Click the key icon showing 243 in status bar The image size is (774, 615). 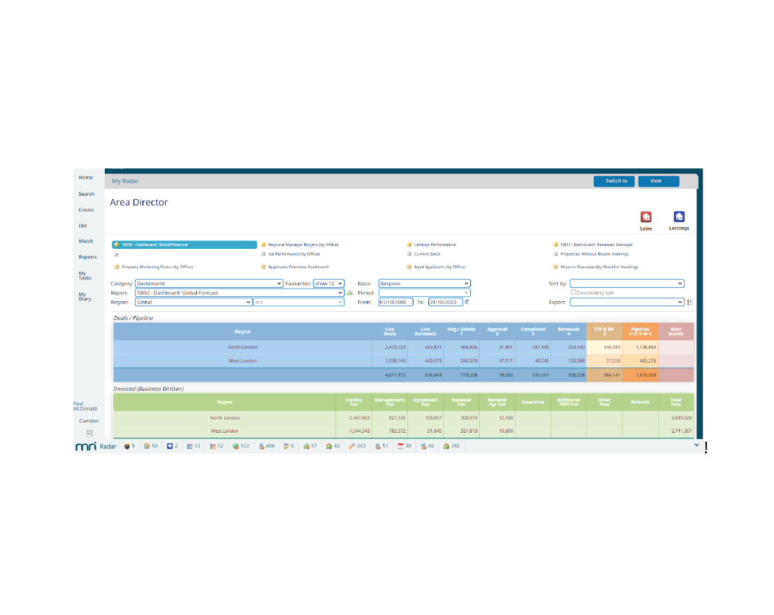point(352,446)
